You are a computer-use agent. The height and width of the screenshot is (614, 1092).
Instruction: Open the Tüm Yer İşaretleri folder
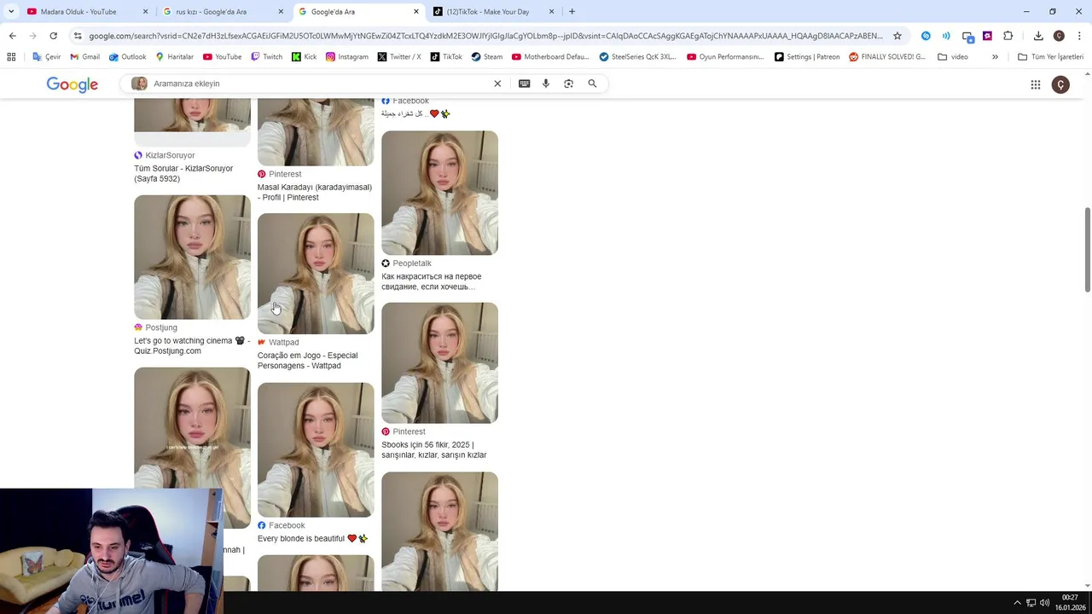pyautogui.click(x=1050, y=57)
